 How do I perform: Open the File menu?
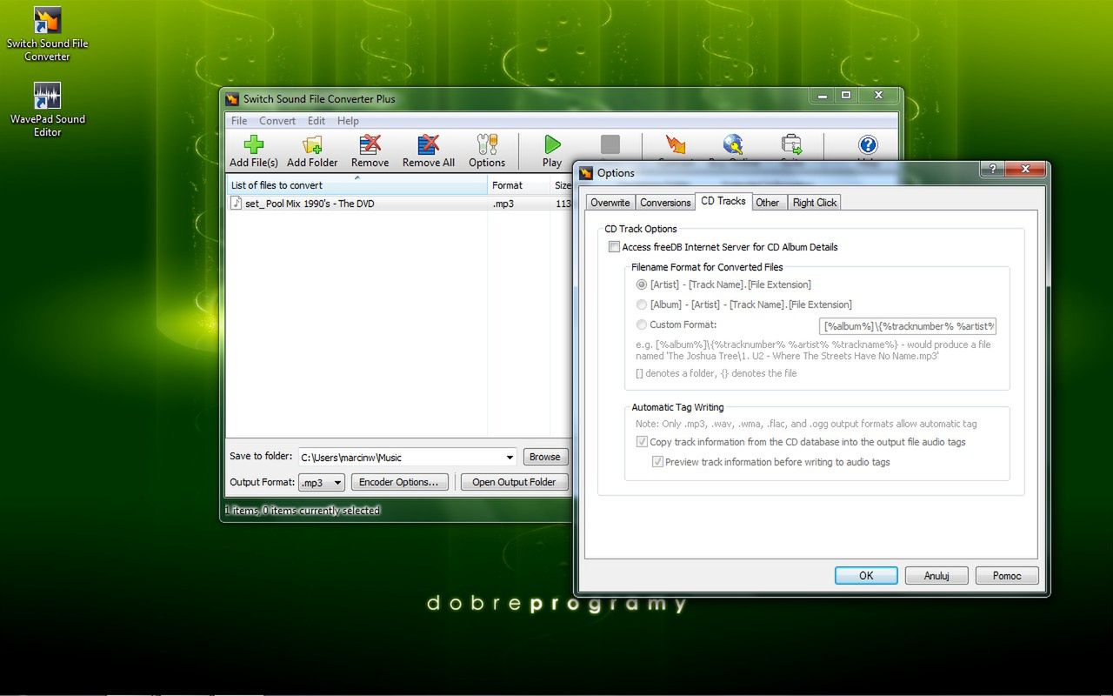tap(239, 121)
